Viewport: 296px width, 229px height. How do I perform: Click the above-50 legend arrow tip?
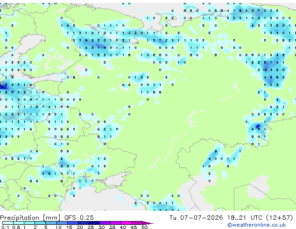148,223
